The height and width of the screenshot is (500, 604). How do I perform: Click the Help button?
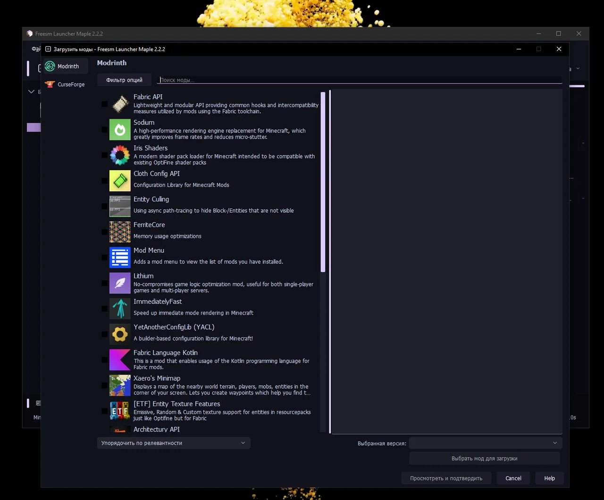coord(550,478)
